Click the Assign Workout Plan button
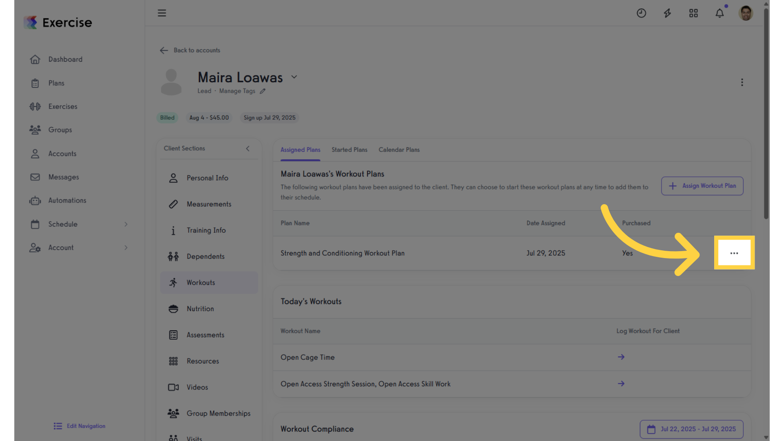The height and width of the screenshot is (441, 784). click(702, 186)
